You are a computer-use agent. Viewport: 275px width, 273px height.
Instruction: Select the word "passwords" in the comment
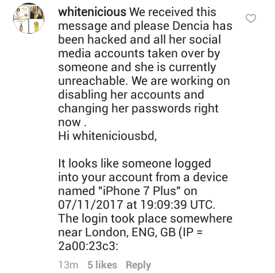(x=161, y=109)
